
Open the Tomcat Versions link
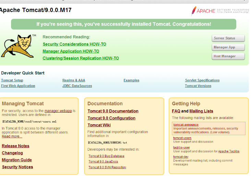[198, 86]
